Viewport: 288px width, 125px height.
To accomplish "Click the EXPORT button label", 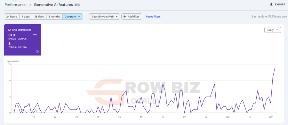I will (x=280, y=4).
